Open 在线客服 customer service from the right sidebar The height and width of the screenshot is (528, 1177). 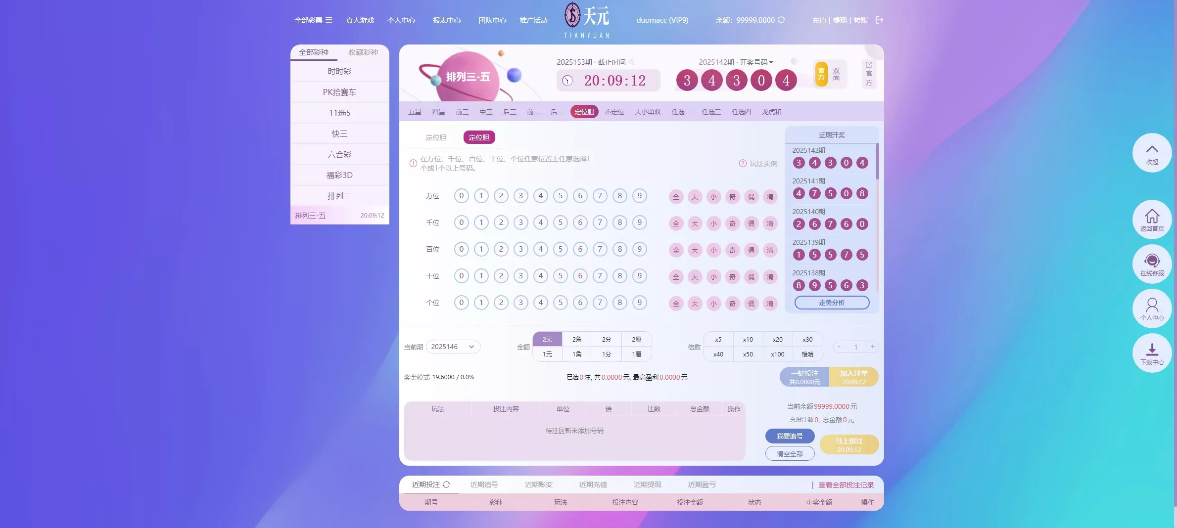pyautogui.click(x=1152, y=264)
